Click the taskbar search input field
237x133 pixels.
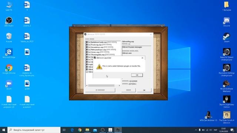click(x=34, y=130)
